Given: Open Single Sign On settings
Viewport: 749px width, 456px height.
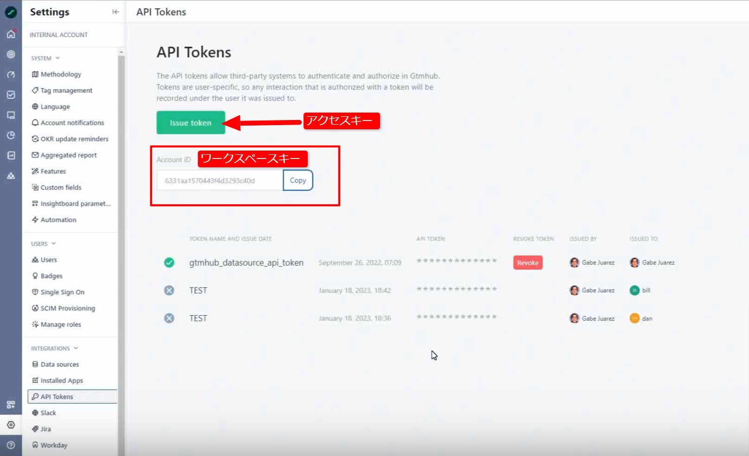Looking at the screenshot, I should (58, 292).
